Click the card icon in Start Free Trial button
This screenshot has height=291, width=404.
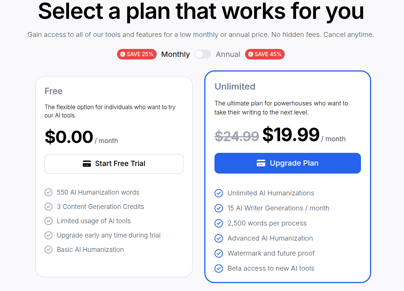coord(87,163)
